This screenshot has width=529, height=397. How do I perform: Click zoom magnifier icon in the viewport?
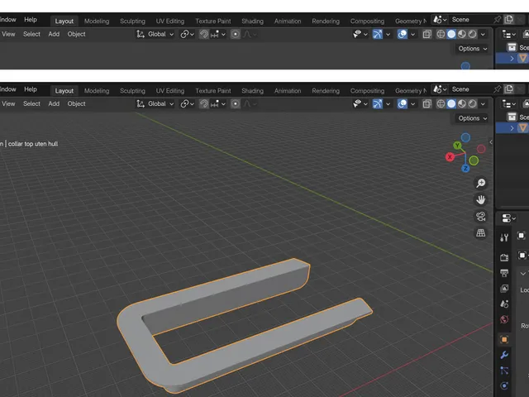pyautogui.click(x=481, y=184)
